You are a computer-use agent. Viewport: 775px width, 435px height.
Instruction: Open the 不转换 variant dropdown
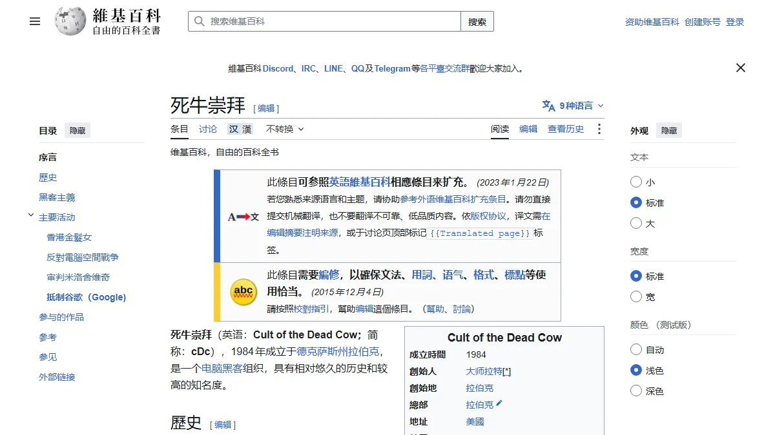pyautogui.click(x=285, y=129)
